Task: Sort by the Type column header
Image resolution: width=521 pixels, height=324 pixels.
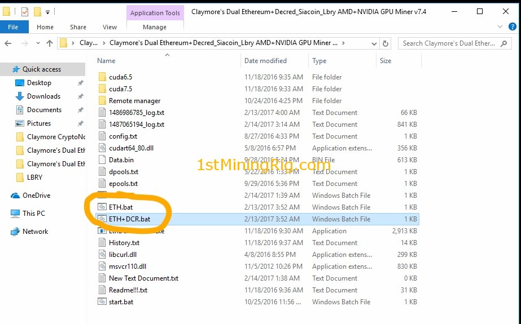Action: (319, 61)
